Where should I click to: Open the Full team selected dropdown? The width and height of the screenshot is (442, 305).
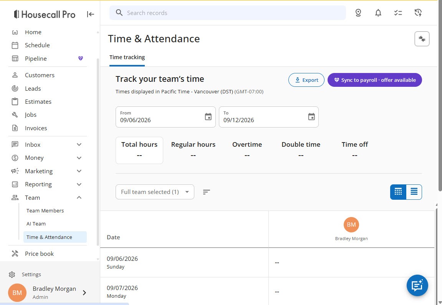(155, 192)
